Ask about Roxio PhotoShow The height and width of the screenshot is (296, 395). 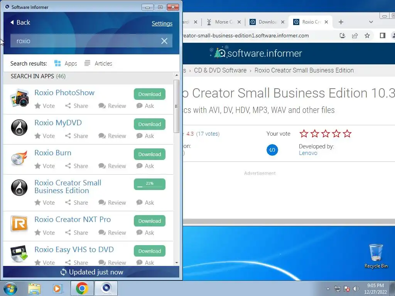(145, 106)
